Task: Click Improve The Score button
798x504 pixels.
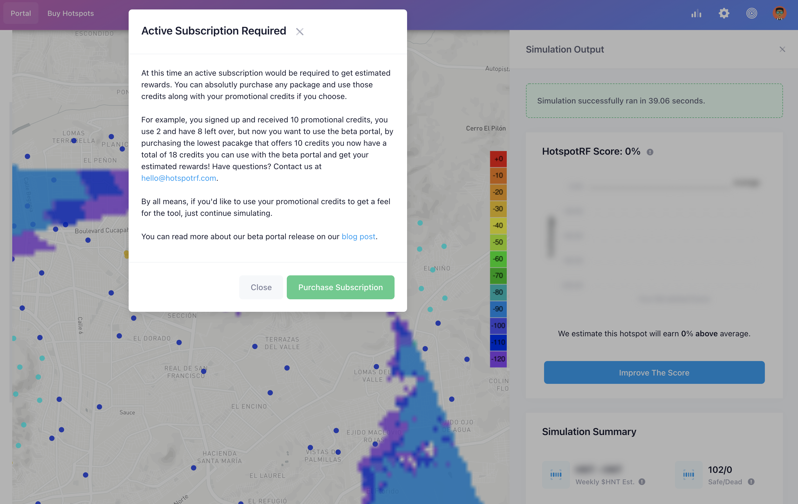Action: tap(654, 372)
